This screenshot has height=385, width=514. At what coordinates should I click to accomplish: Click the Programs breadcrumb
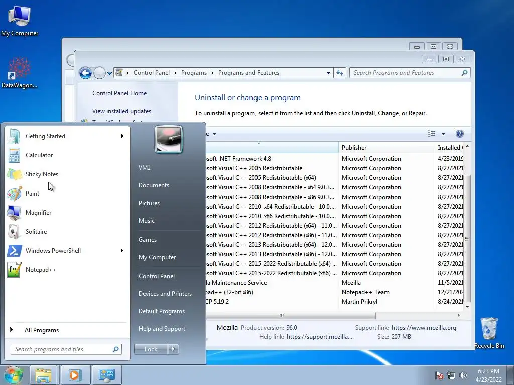click(194, 73)
